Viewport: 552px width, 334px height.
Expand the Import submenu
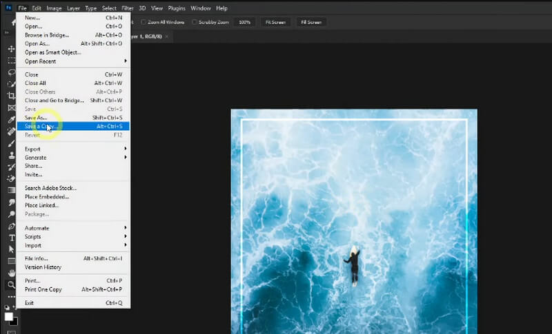tap(73, 245)
